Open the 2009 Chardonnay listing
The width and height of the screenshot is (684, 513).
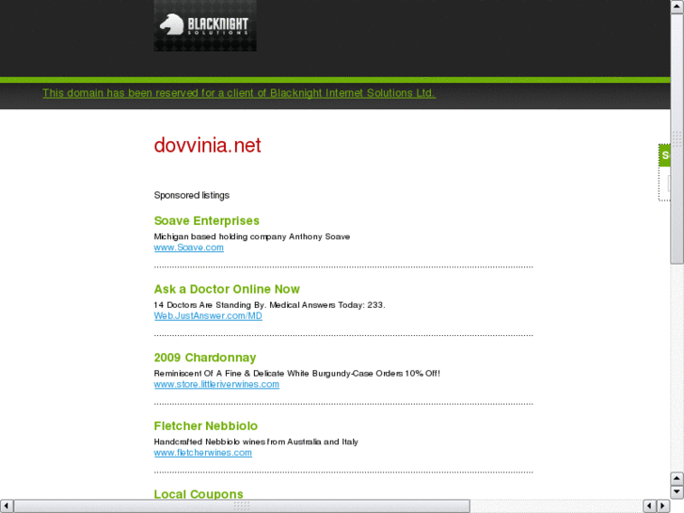(205, 358)
